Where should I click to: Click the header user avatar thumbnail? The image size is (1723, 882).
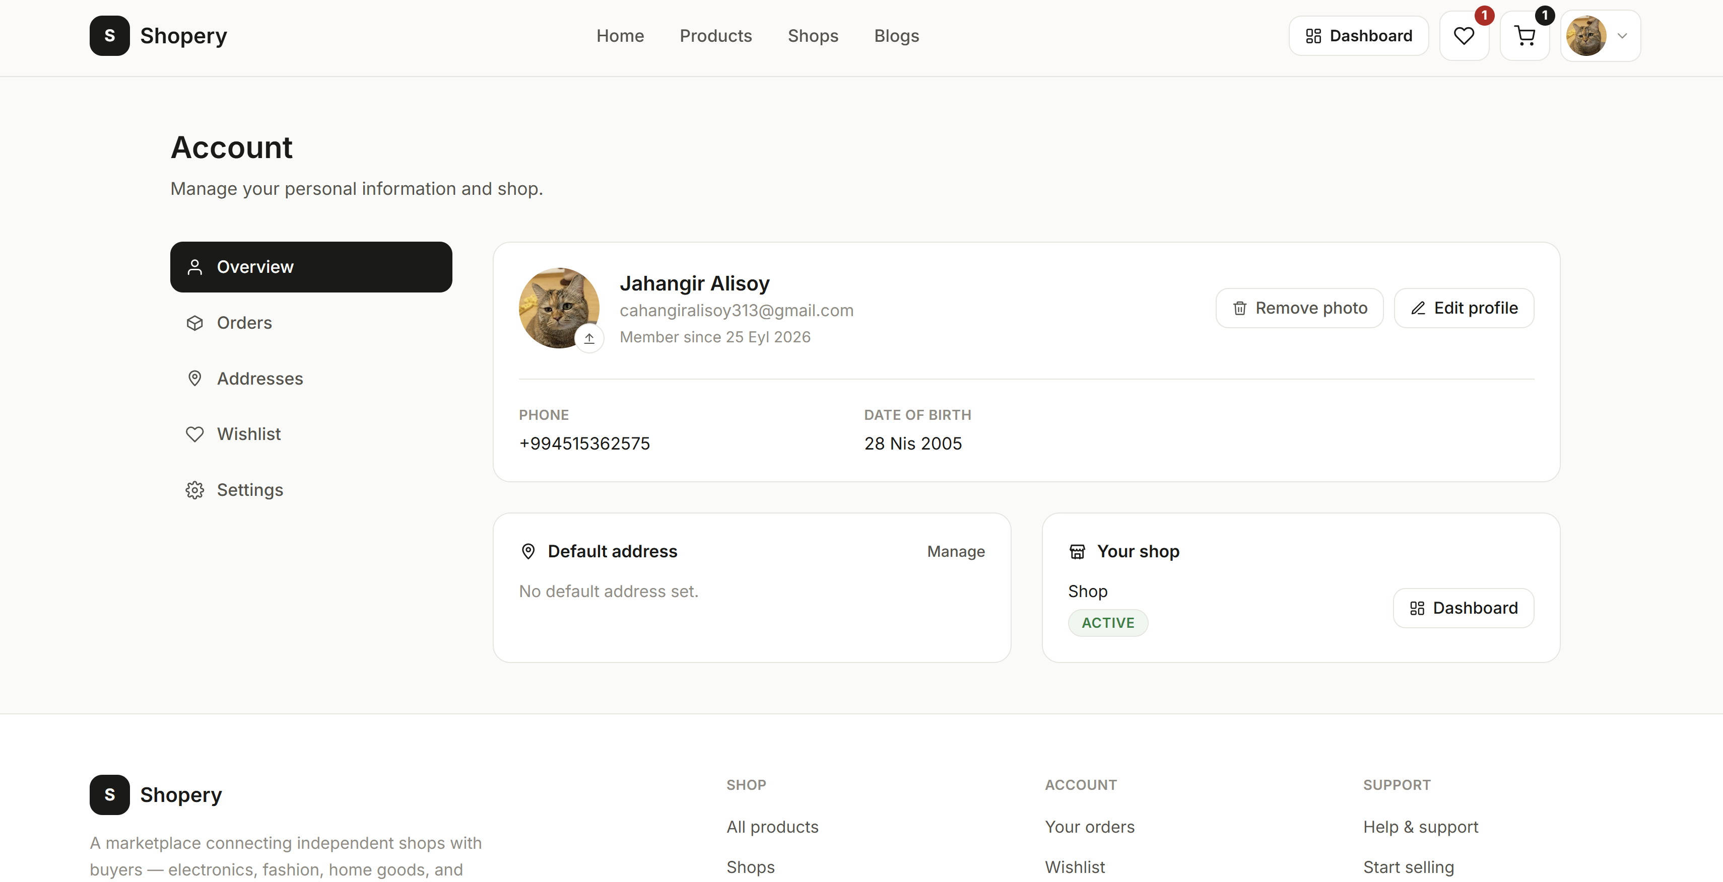pyautogui.click(x=1586, y=36)
